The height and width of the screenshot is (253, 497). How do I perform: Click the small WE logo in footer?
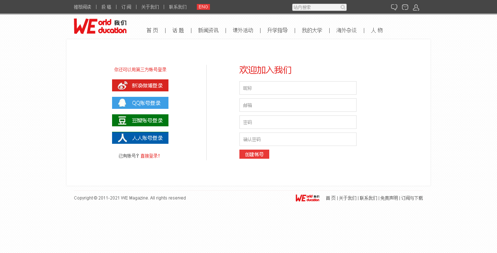click(307, 198)
